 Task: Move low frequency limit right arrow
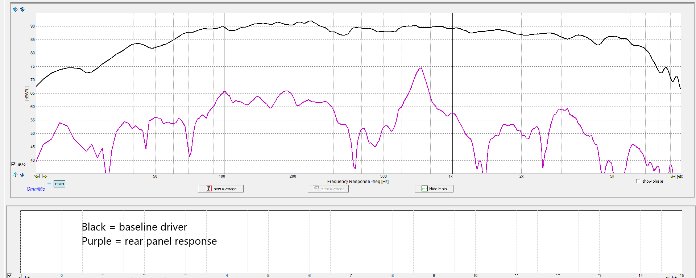(x=44, y=177)
